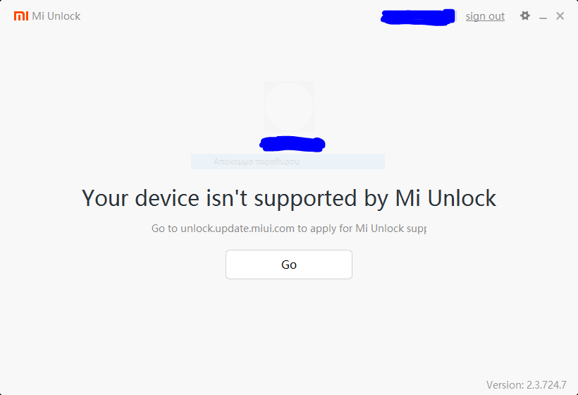Click the orange Mi logo icon

click(21, 16)
